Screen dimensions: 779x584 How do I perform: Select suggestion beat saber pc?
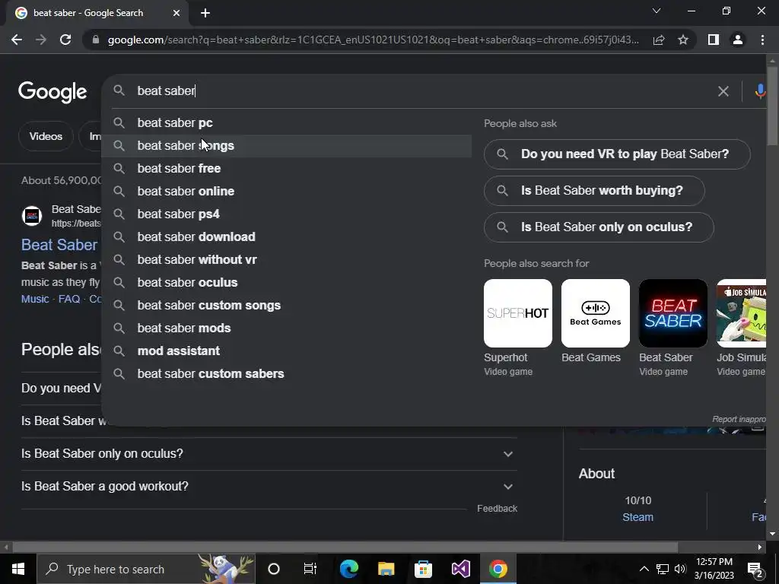(287, 122)
